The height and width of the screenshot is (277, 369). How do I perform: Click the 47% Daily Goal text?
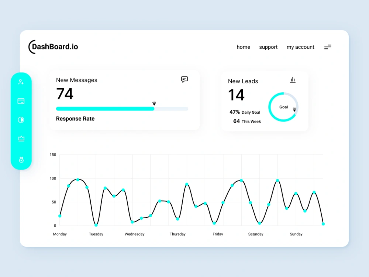245,112
